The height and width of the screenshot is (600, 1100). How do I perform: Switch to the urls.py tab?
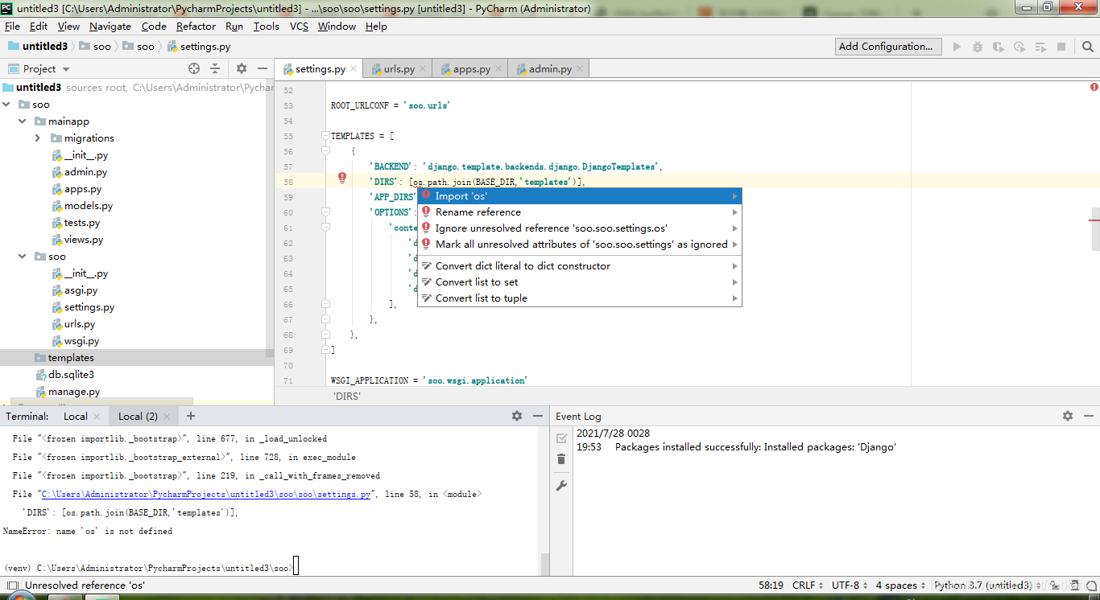click(397, 69)
